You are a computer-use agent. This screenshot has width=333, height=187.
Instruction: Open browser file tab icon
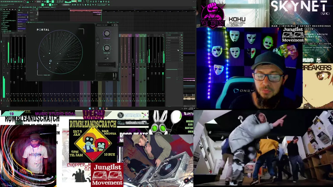coord(4,9)
